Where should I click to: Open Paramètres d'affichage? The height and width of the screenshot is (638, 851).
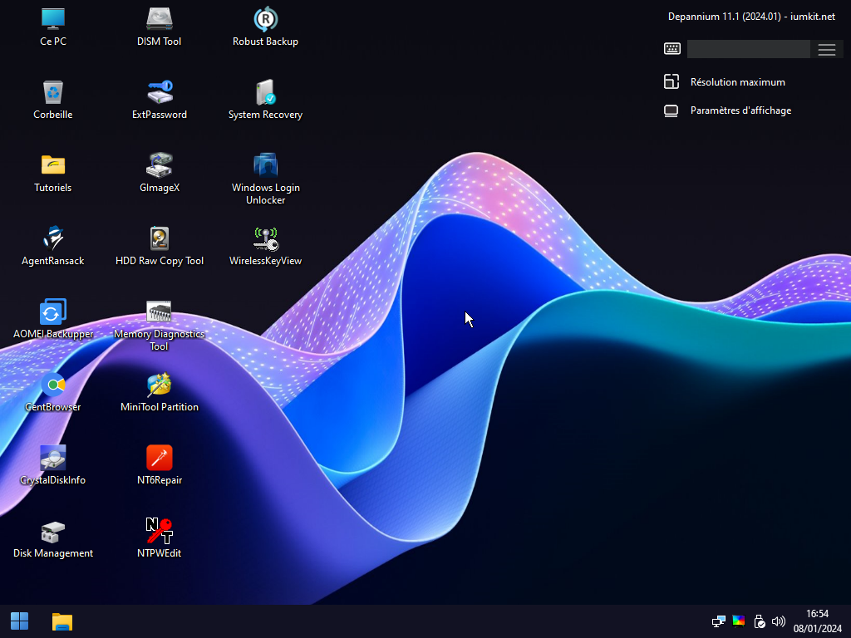[x=740, y=110]
